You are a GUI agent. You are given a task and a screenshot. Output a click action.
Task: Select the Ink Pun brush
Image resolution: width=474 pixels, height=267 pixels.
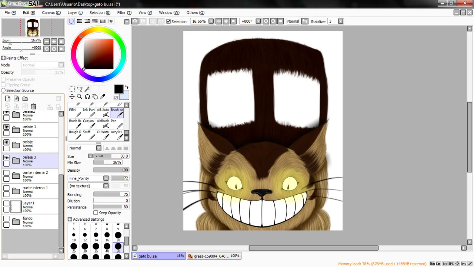click(89, 112)
